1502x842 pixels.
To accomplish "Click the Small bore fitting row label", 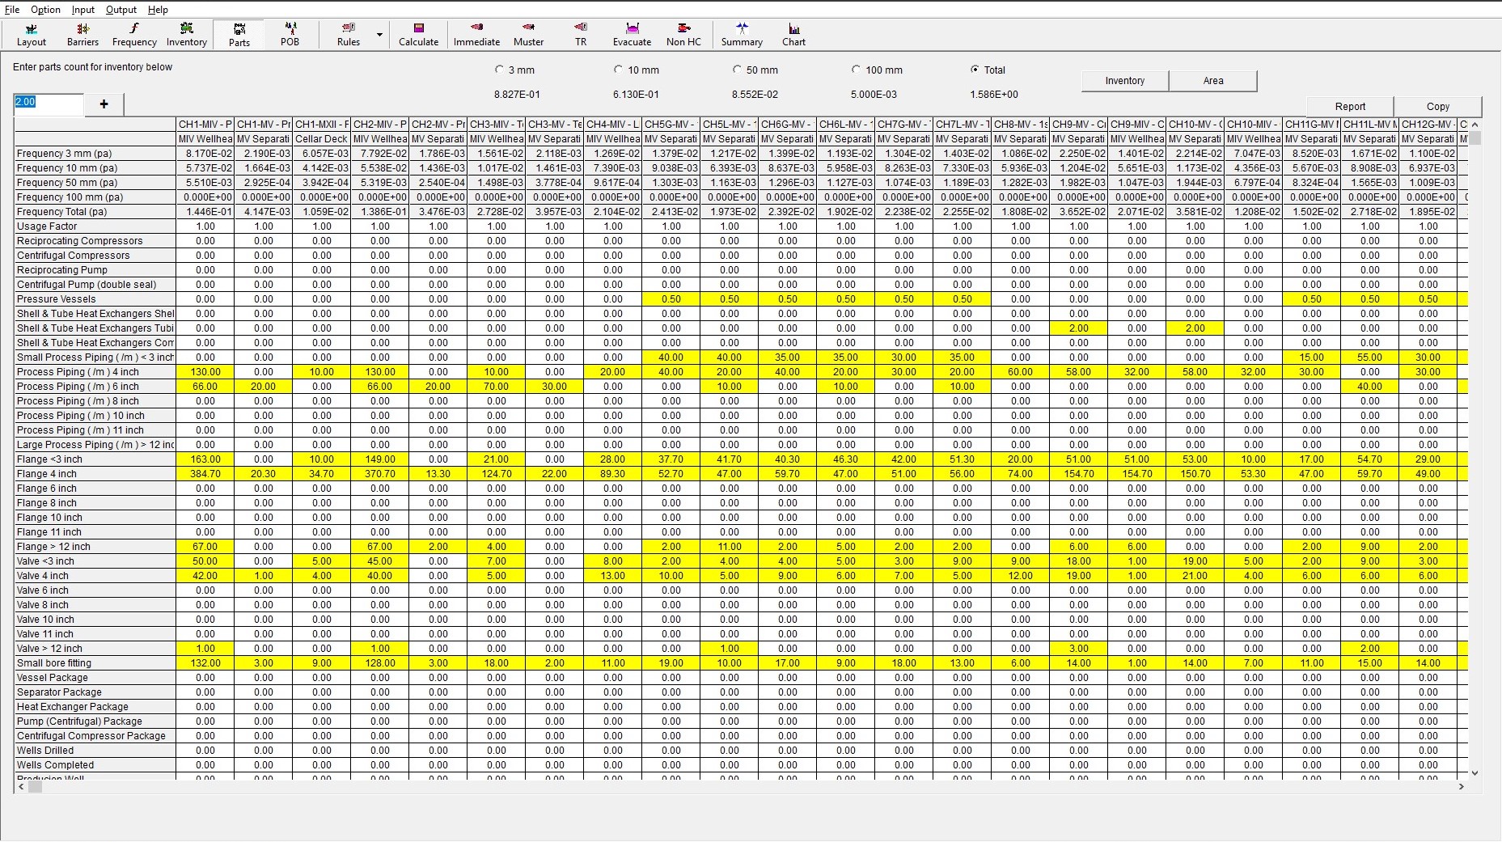I will click(x=95, y=663).
